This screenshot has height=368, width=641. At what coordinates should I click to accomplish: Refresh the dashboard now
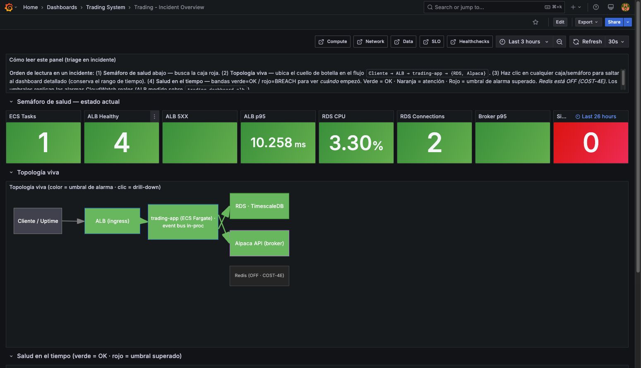(587, 42)
